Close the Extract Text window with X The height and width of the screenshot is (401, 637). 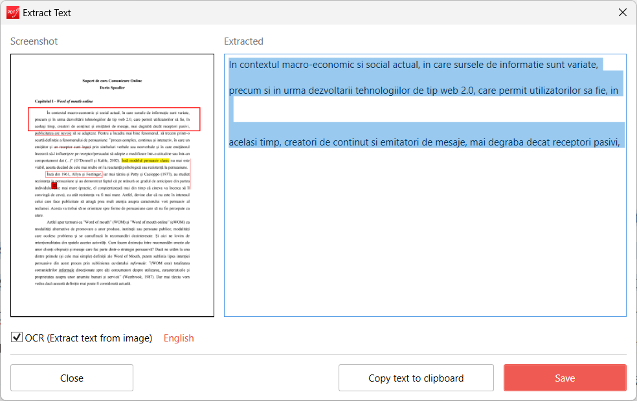click(x=622, y=12)
